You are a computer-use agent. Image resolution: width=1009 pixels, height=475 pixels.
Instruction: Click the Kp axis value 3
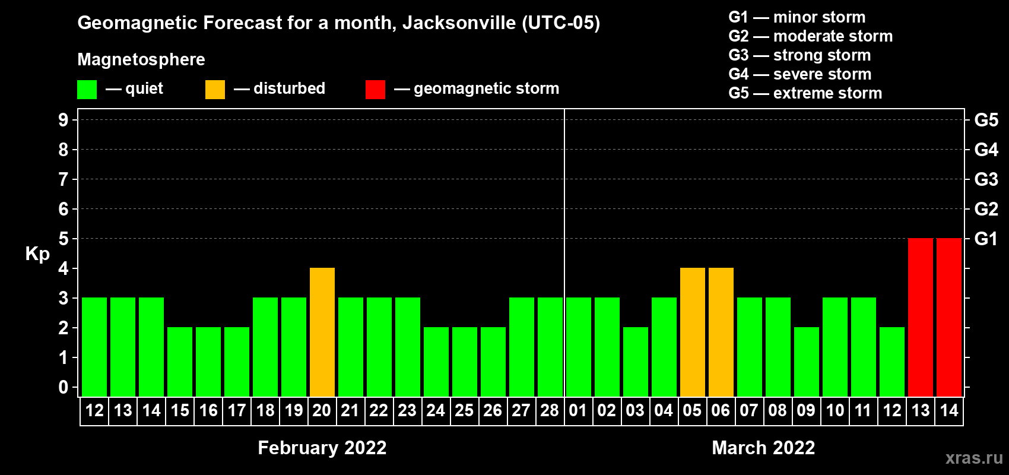pyautogui.click(x=64, y=298)
